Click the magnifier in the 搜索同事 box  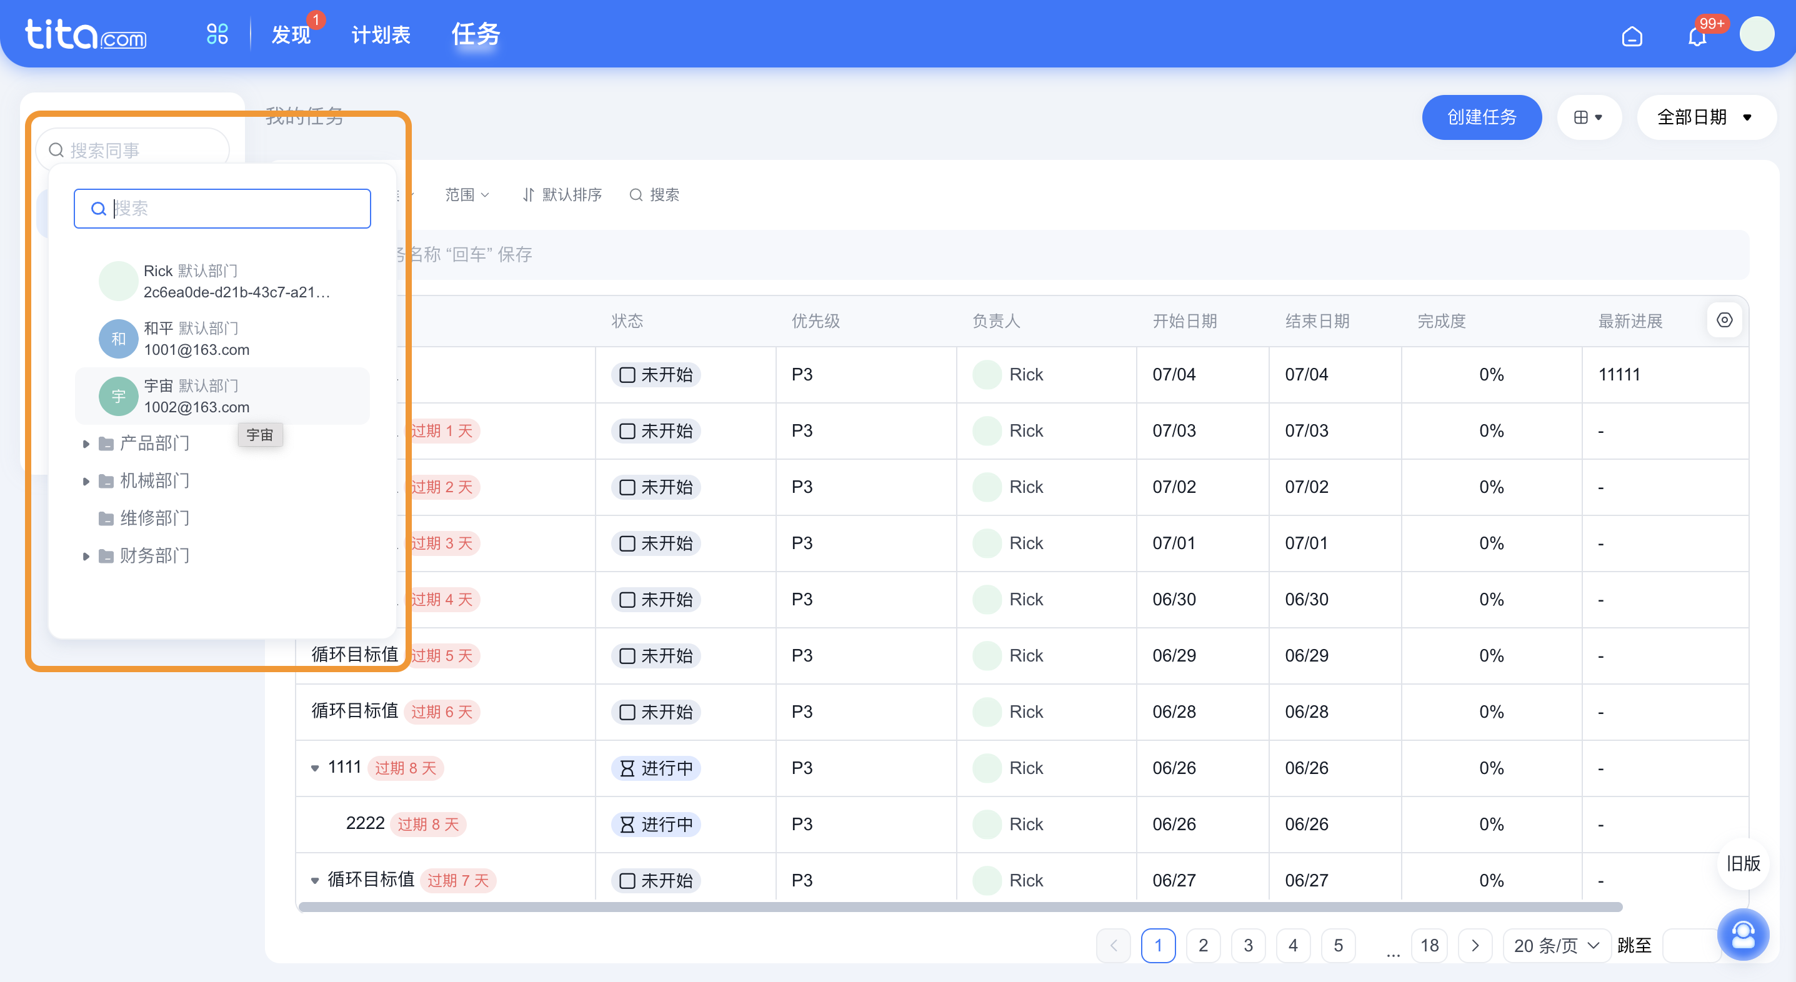point(56,150)
